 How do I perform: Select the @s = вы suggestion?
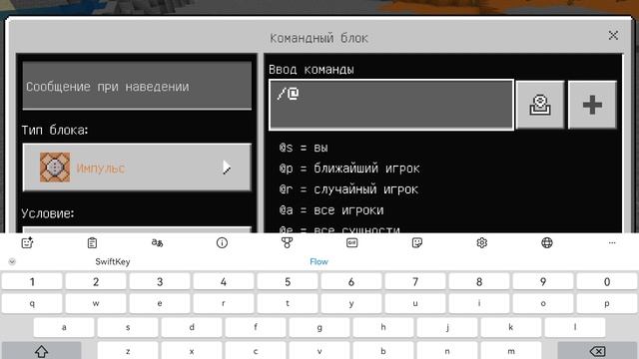(x=304, y=148)
